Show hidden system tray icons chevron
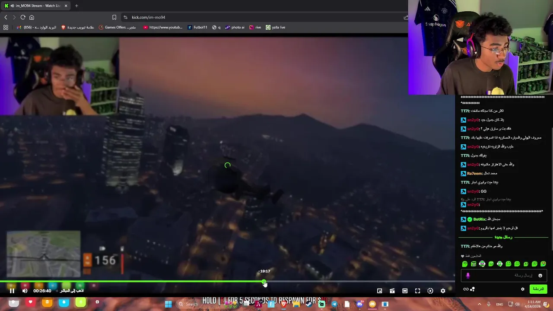 (x=479, y=304)
